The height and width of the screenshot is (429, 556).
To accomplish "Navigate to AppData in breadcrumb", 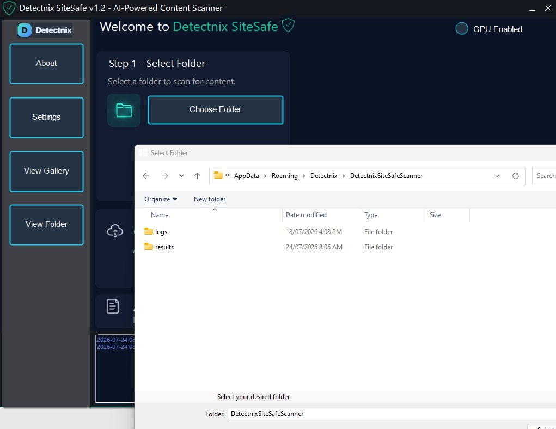I will 247,176.
